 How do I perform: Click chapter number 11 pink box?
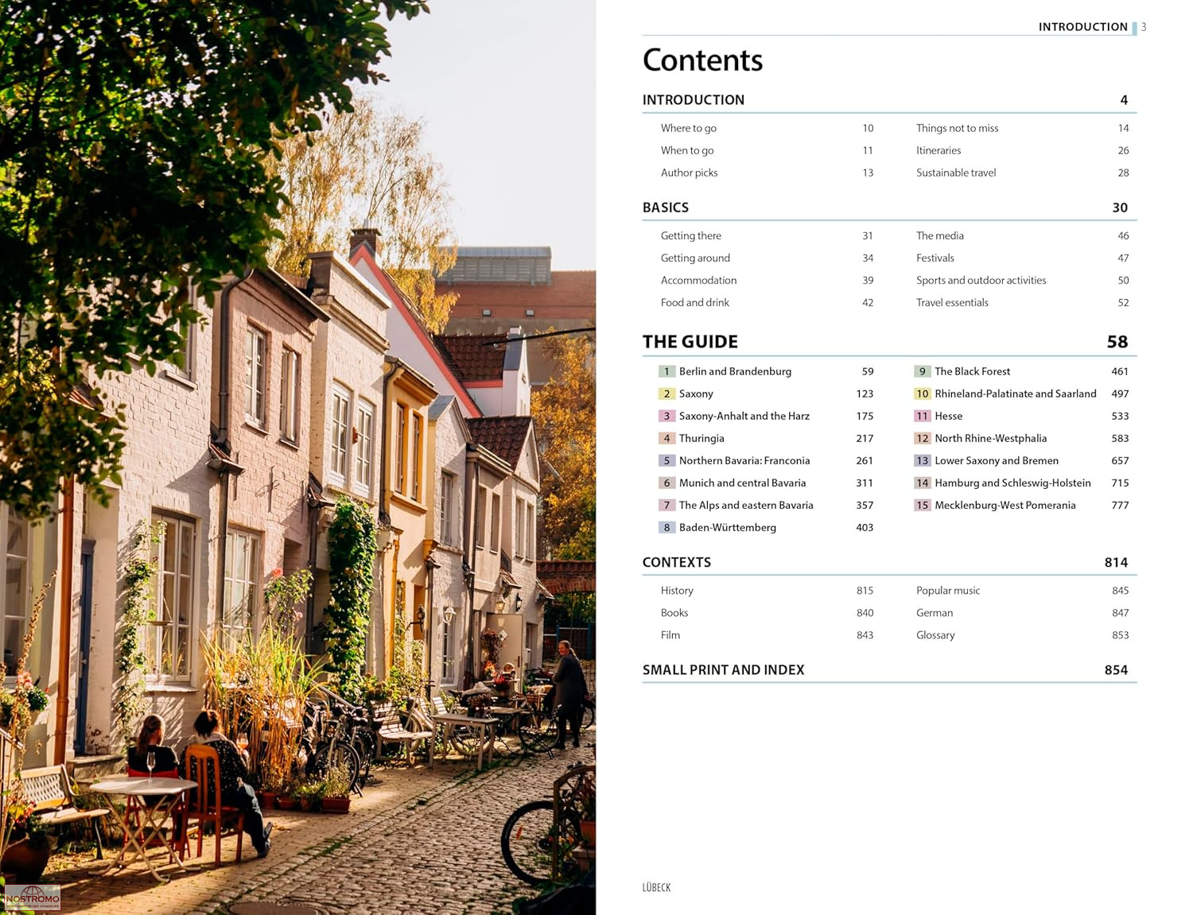point(923,416)
